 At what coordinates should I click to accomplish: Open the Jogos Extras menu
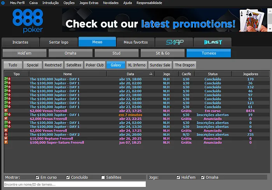click(89, 3)
